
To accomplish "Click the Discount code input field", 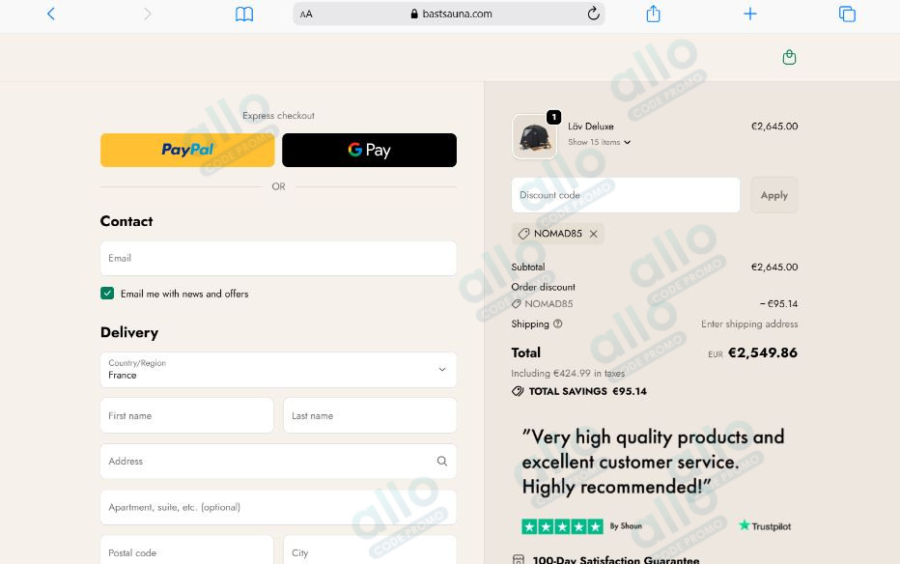I will (x=625, y=195).
